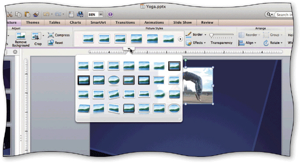The width and height of the screenshot is (300, 163).
Task: Open the Undo history dropdown arrow
Action: 52,14
